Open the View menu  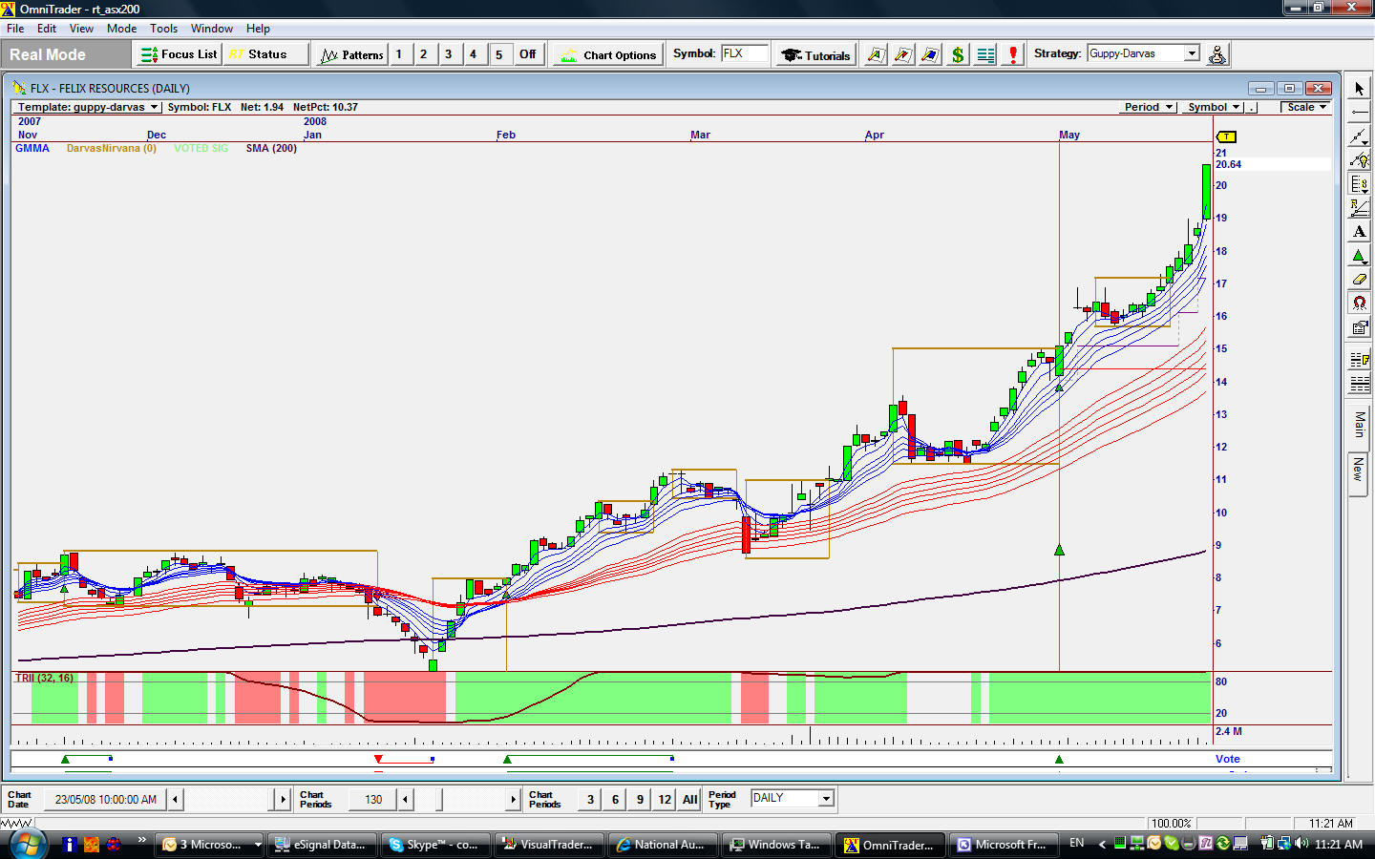pyautogui.click(x=81, y=29)
